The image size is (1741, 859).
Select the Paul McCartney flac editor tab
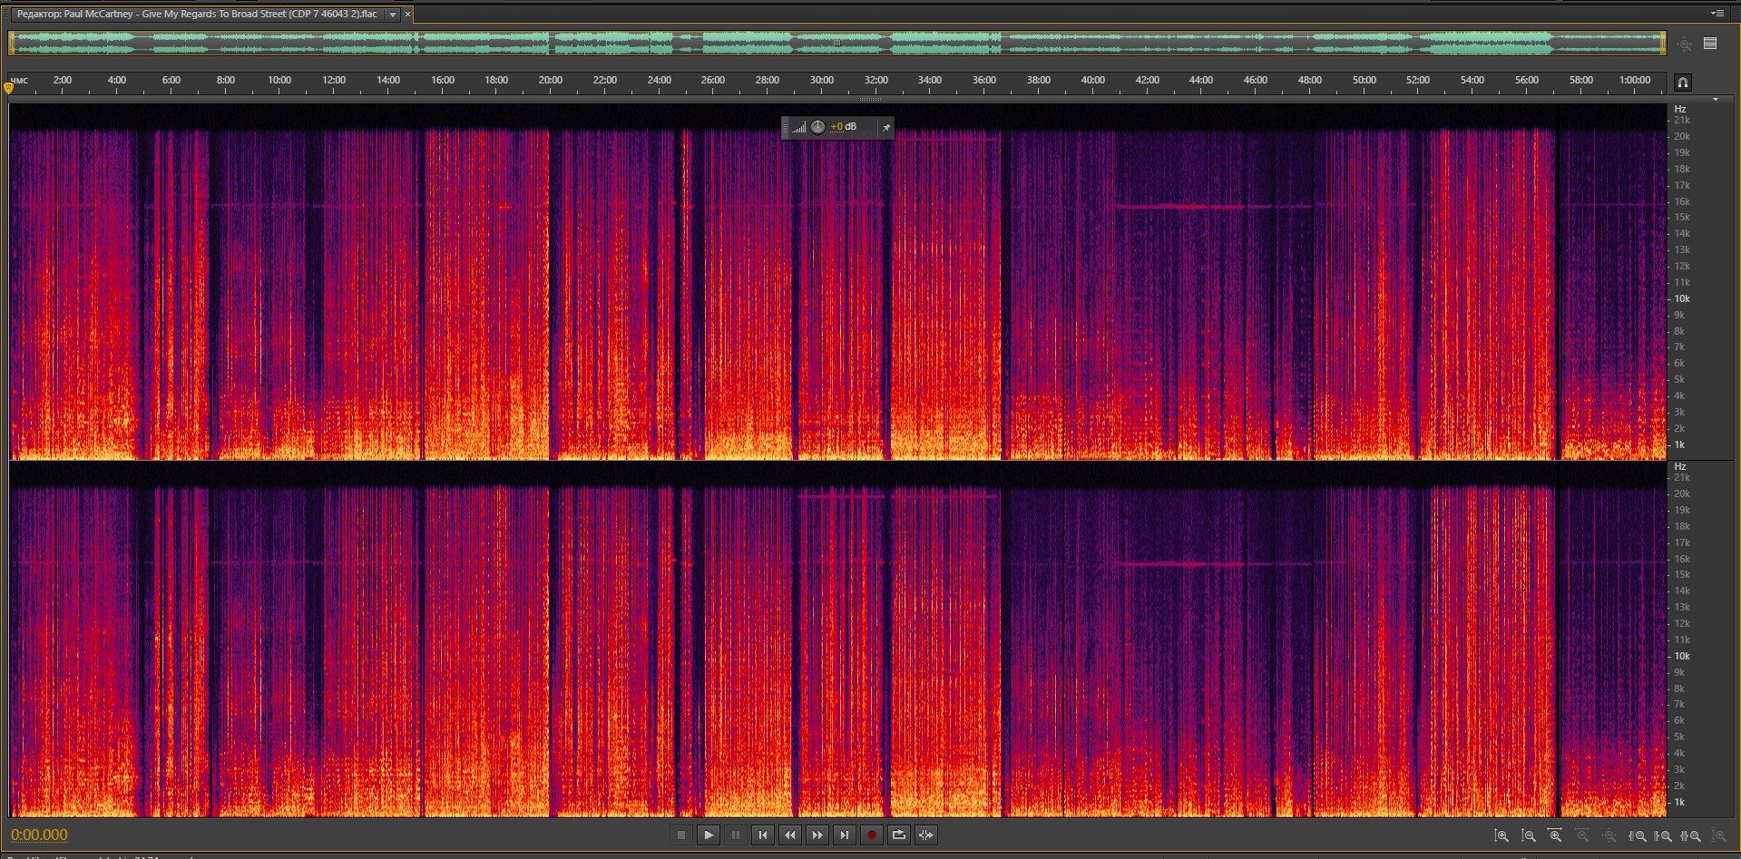[x=196, y=15]
